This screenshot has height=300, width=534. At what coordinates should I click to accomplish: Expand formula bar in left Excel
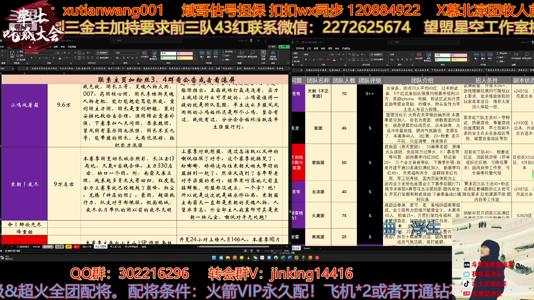pyautogui.click(x=289, y=68)
